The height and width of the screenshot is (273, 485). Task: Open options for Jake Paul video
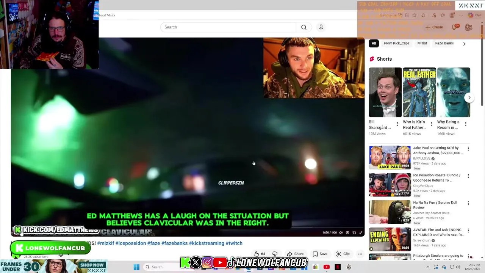(x=468, y=149)
